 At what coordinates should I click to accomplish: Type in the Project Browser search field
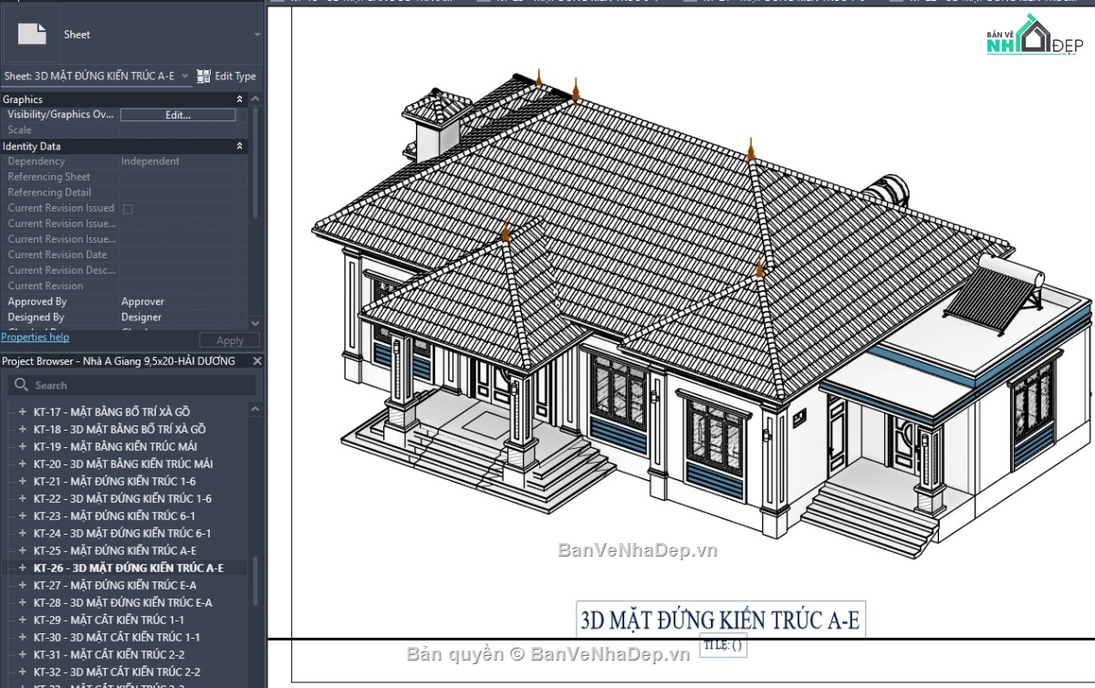click(x=131, y=386)
